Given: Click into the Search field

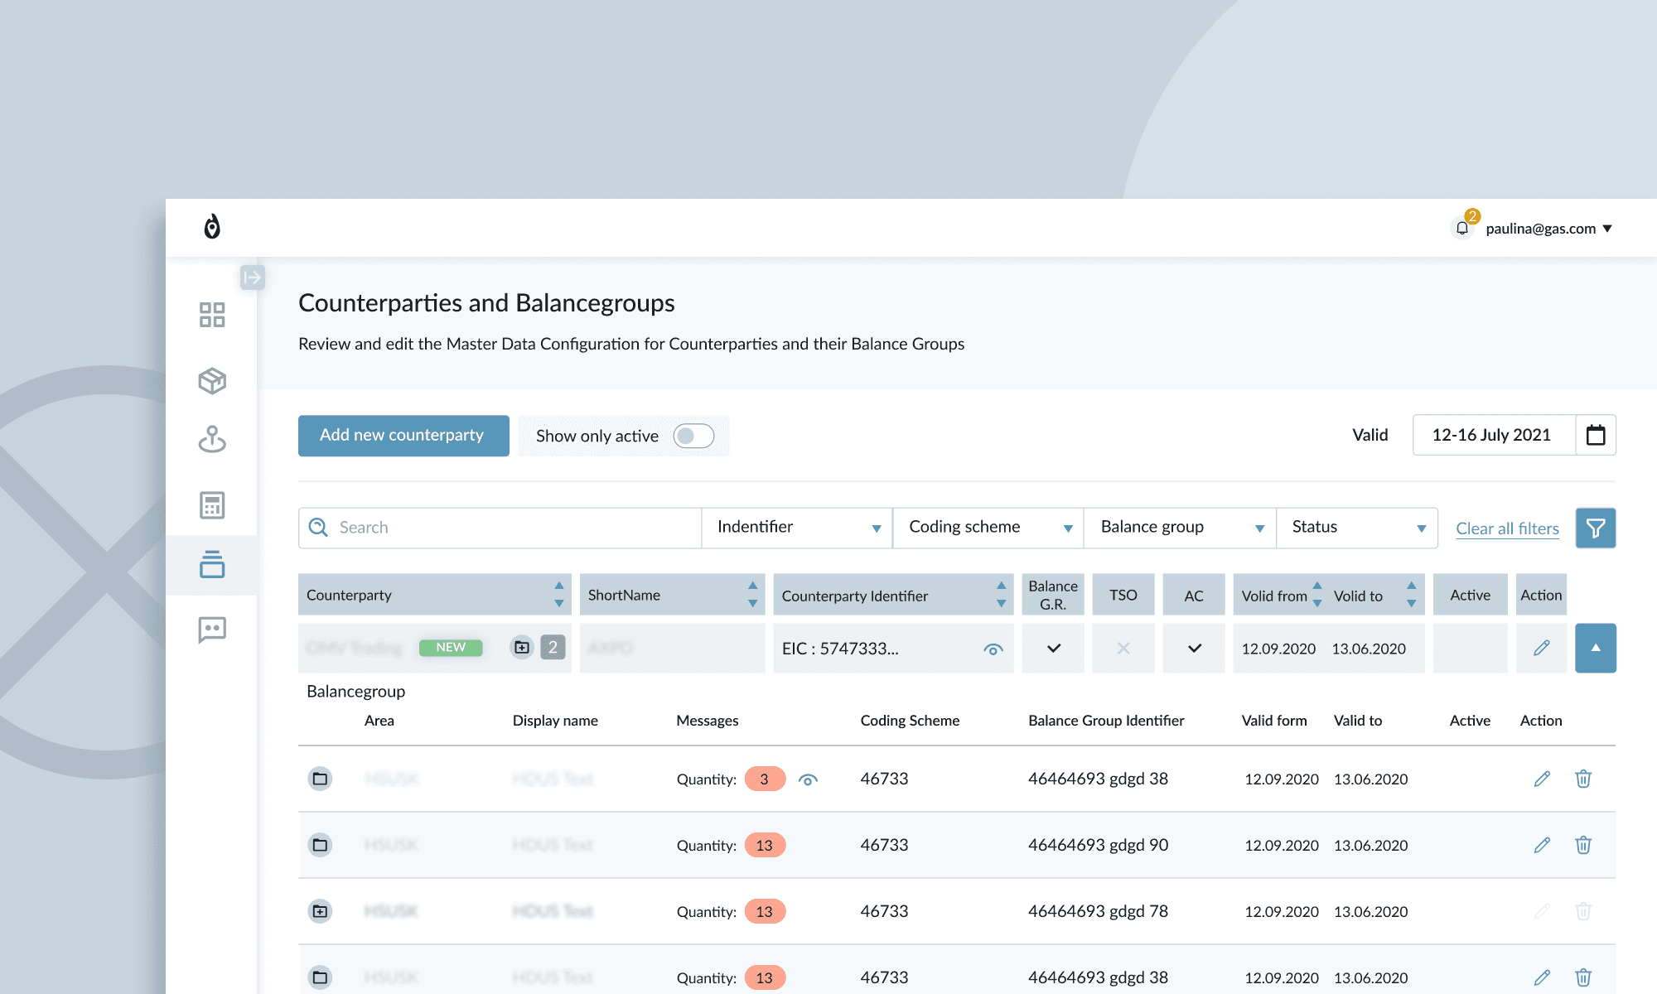Looking at the screenshot, I should [500, 528].
